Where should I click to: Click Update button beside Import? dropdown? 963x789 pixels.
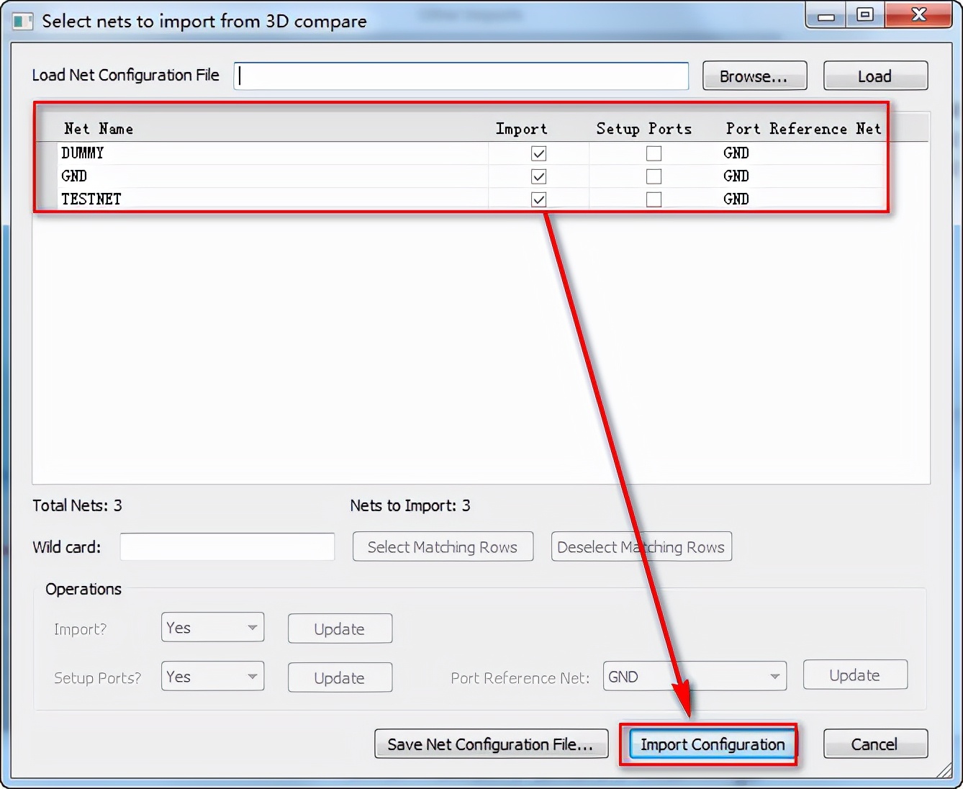tap(340, 628)
